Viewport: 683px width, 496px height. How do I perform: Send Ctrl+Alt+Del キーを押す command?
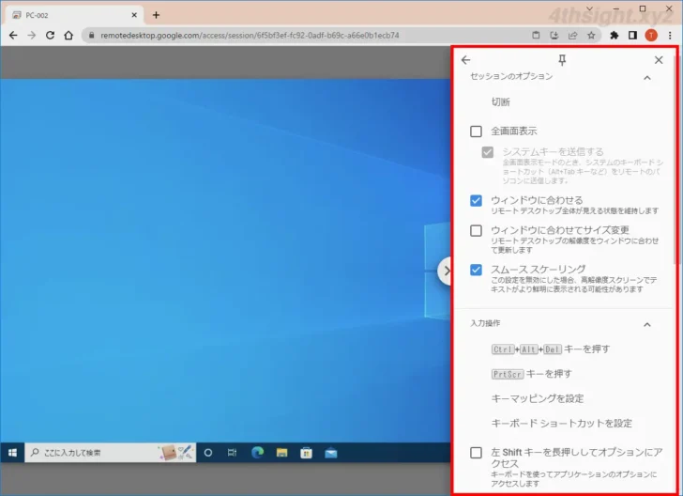tap(551, 349)
